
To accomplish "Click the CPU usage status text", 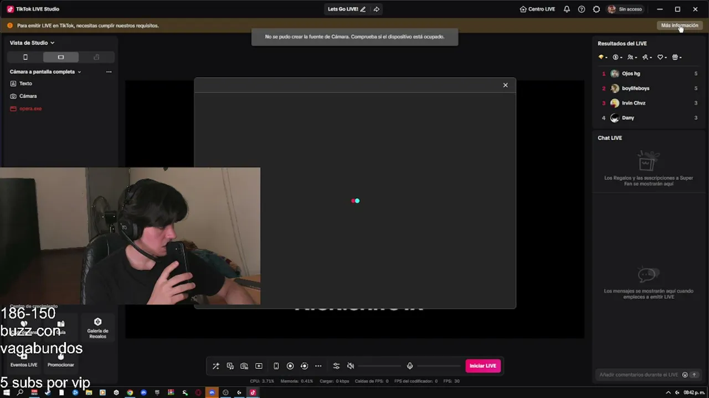I will [262, 381].
